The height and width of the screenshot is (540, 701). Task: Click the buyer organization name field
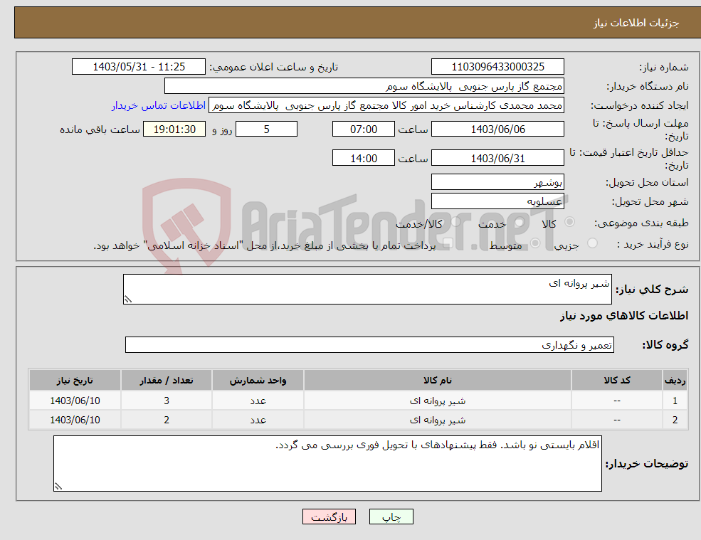click(x=364, y=86)
